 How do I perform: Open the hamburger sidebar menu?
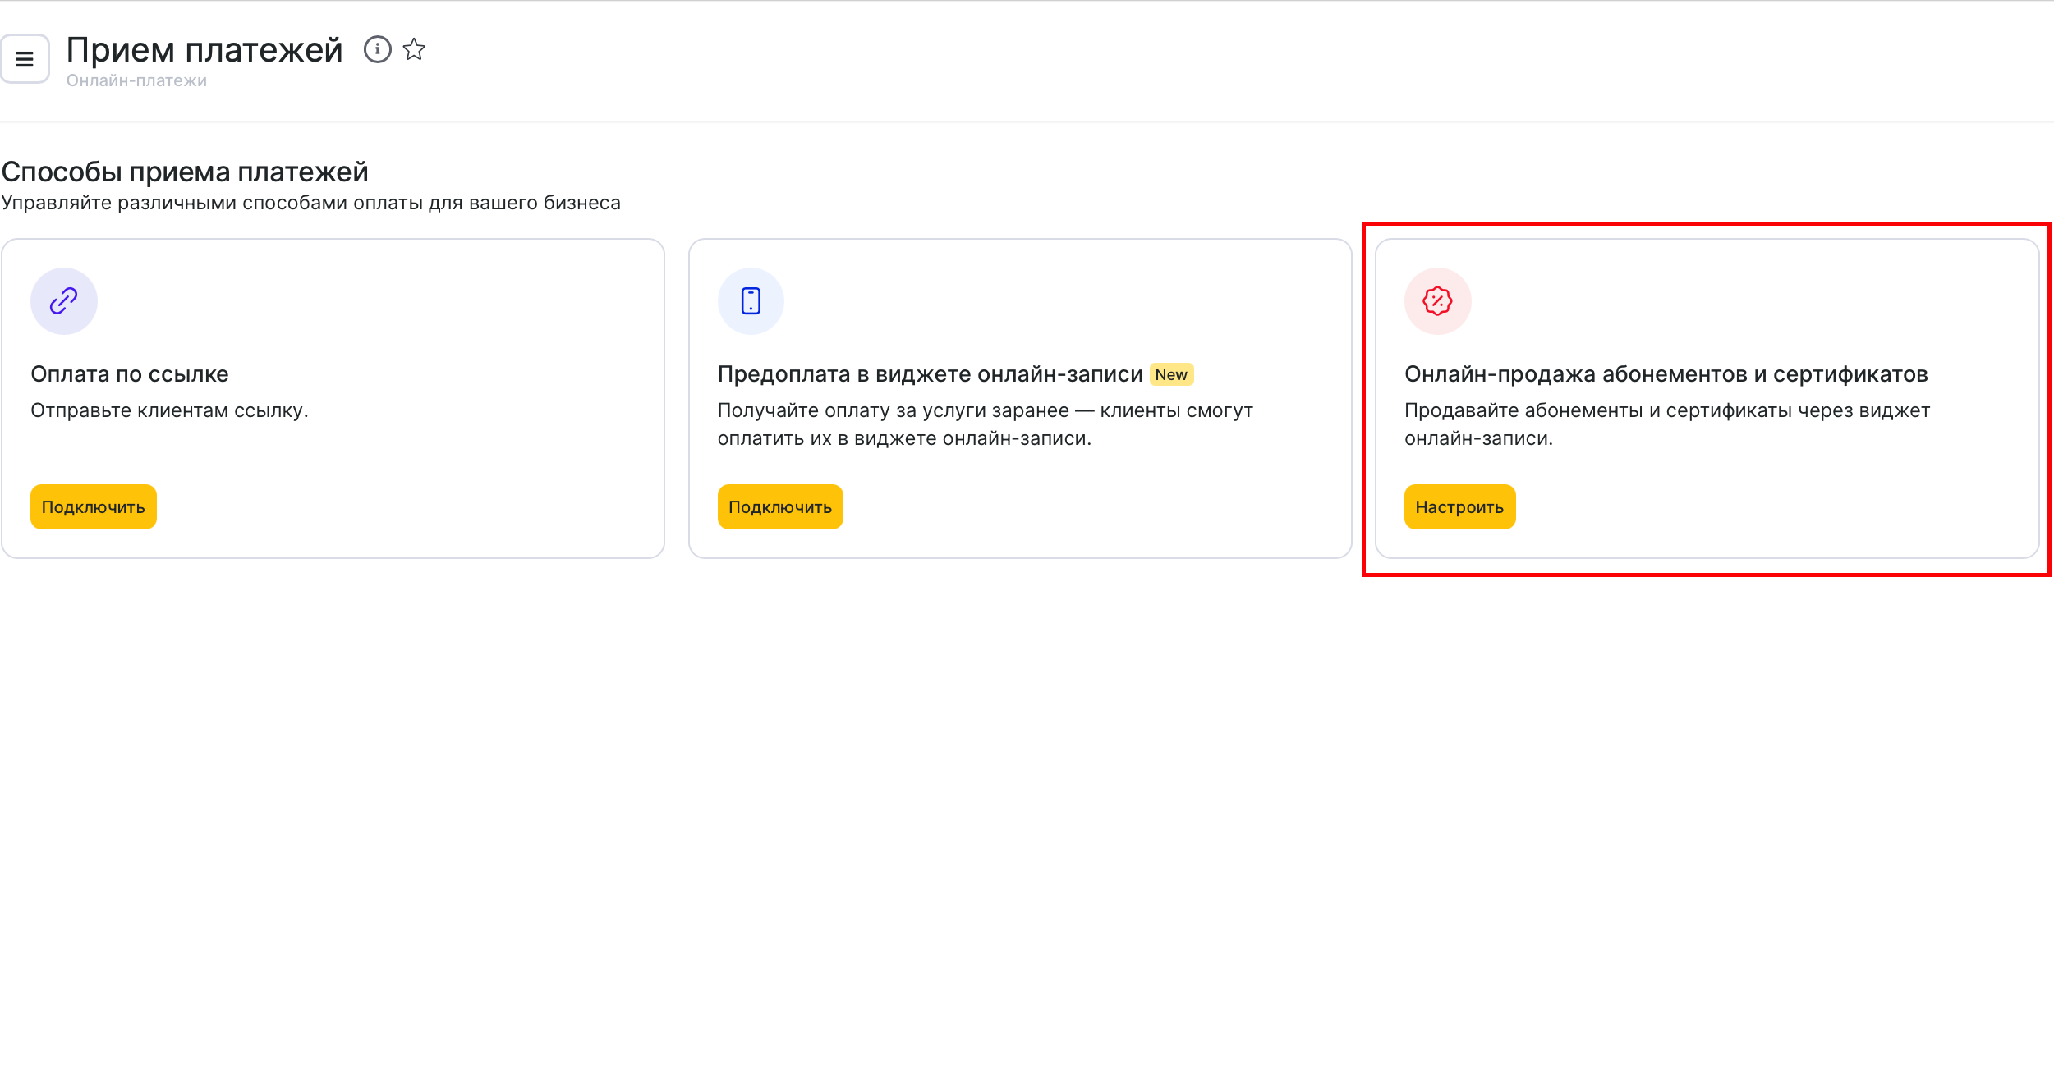point(25,59)
